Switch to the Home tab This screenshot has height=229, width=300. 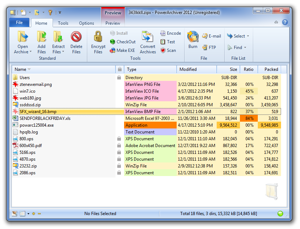click(41, 23)
